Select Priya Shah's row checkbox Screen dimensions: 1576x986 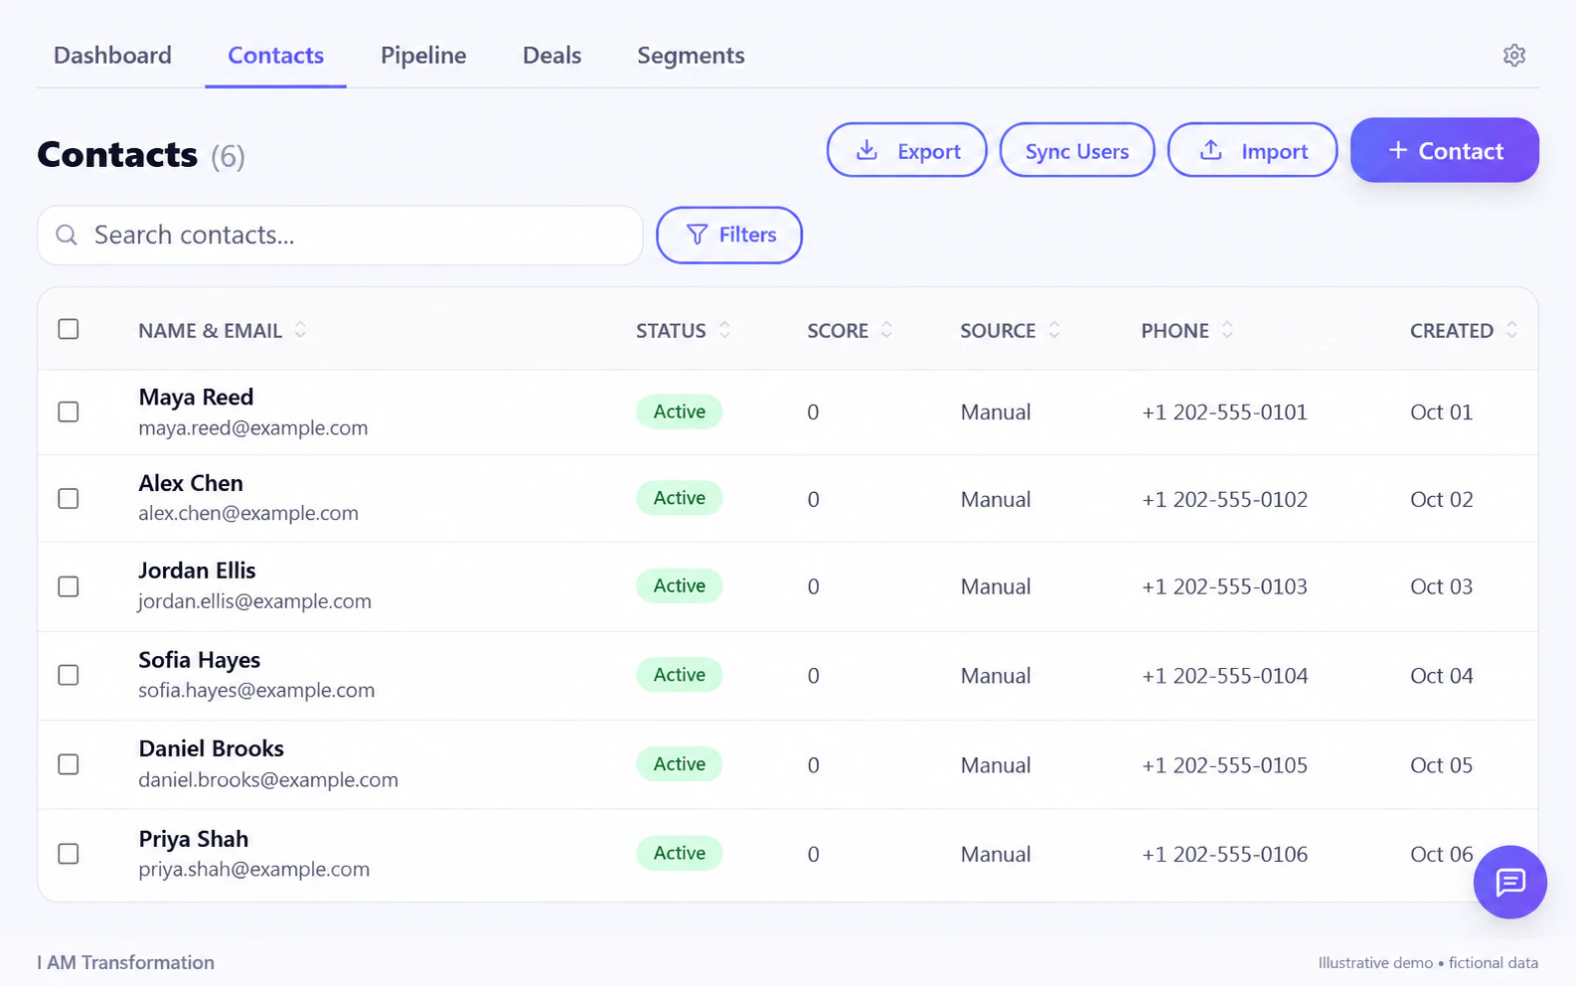pyautogui.click(x=69, y=854)
